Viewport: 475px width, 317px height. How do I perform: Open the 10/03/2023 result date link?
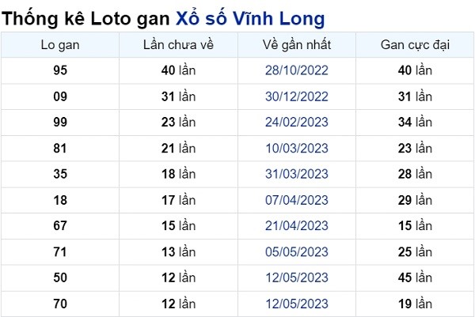click(x=297, y=148)
